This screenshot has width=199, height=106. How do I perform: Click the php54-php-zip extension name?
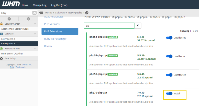pos(98,37)
